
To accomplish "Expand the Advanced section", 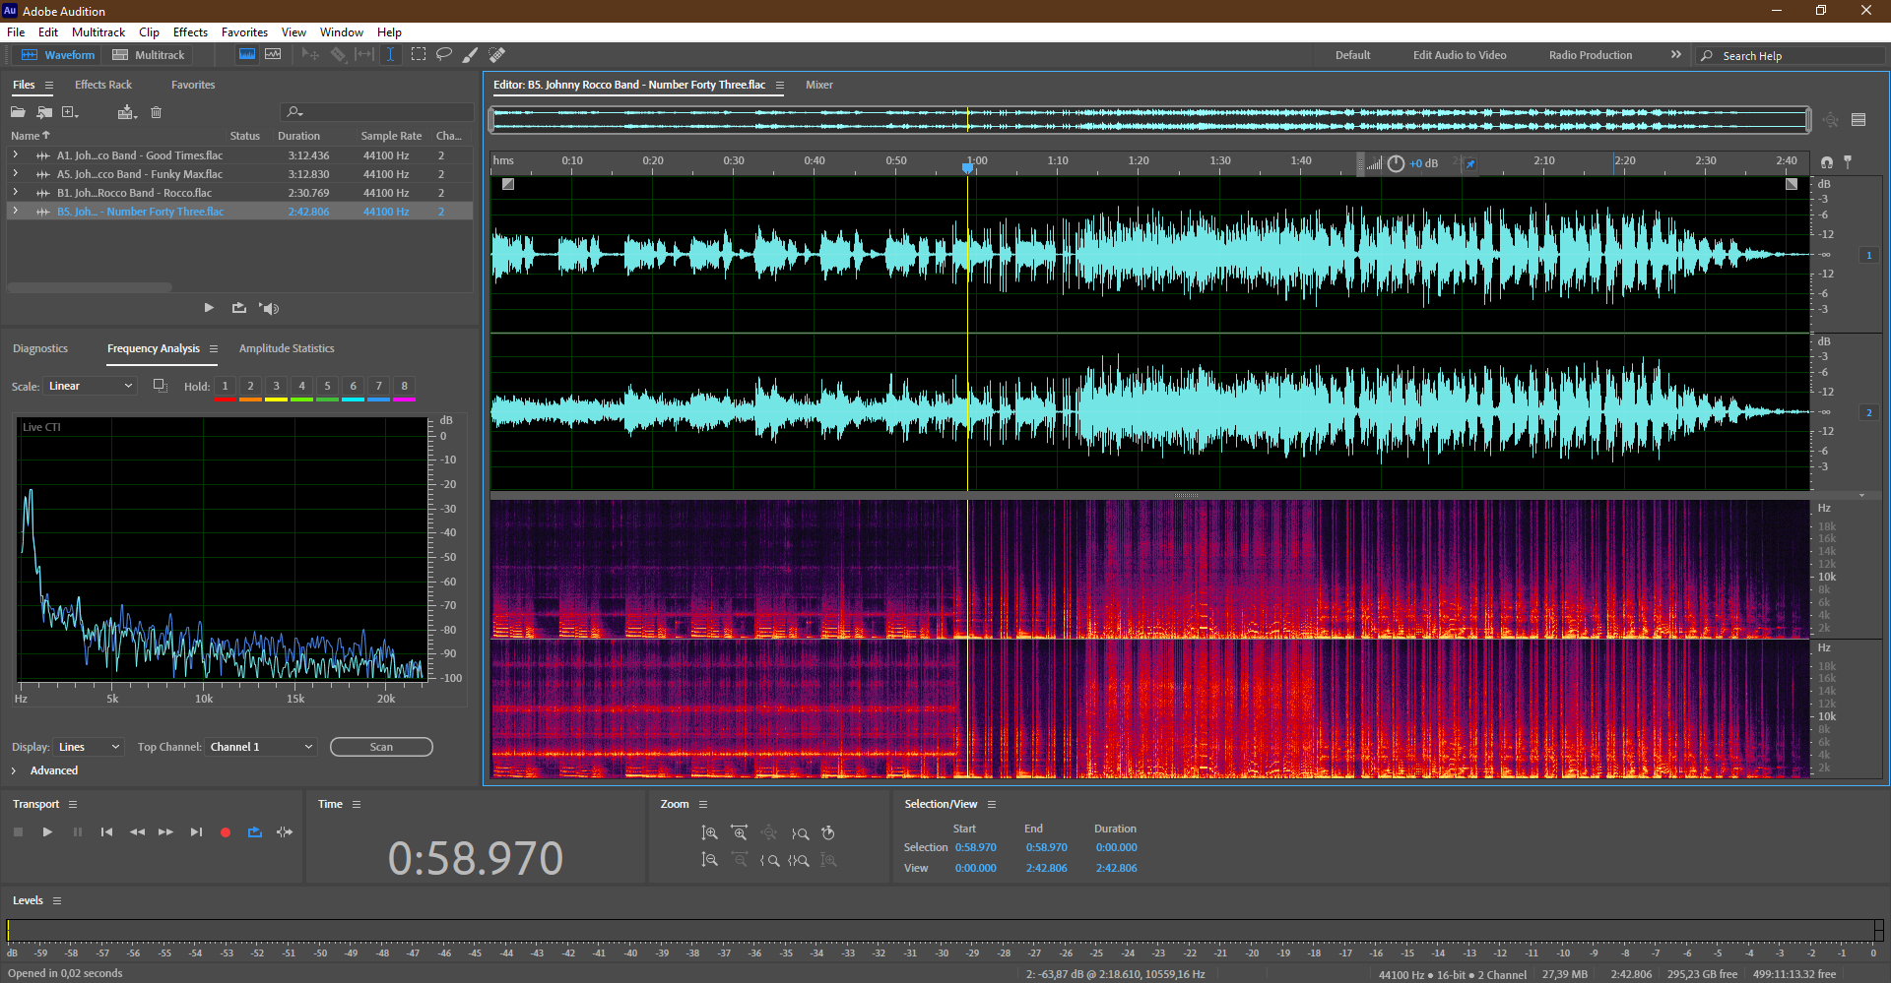I will pyautogui.click(x=45, y=770).
